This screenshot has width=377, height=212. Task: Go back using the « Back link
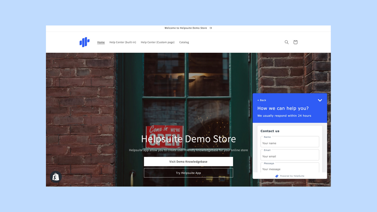(262, 100)
